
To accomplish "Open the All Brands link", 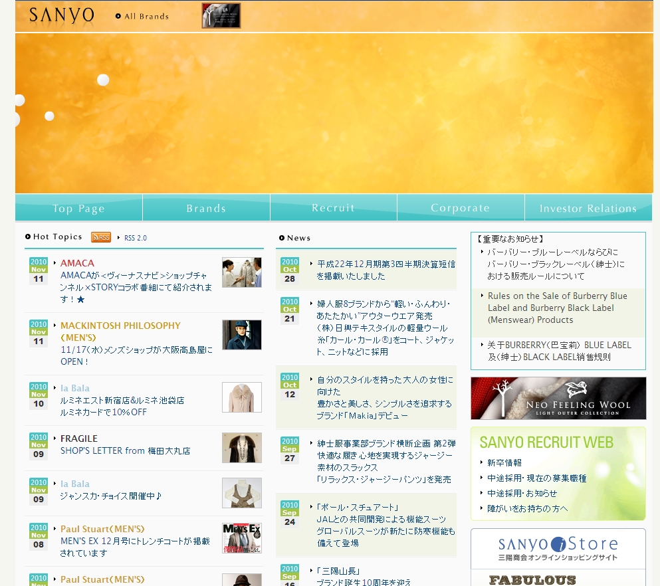I will pos(142,17).
